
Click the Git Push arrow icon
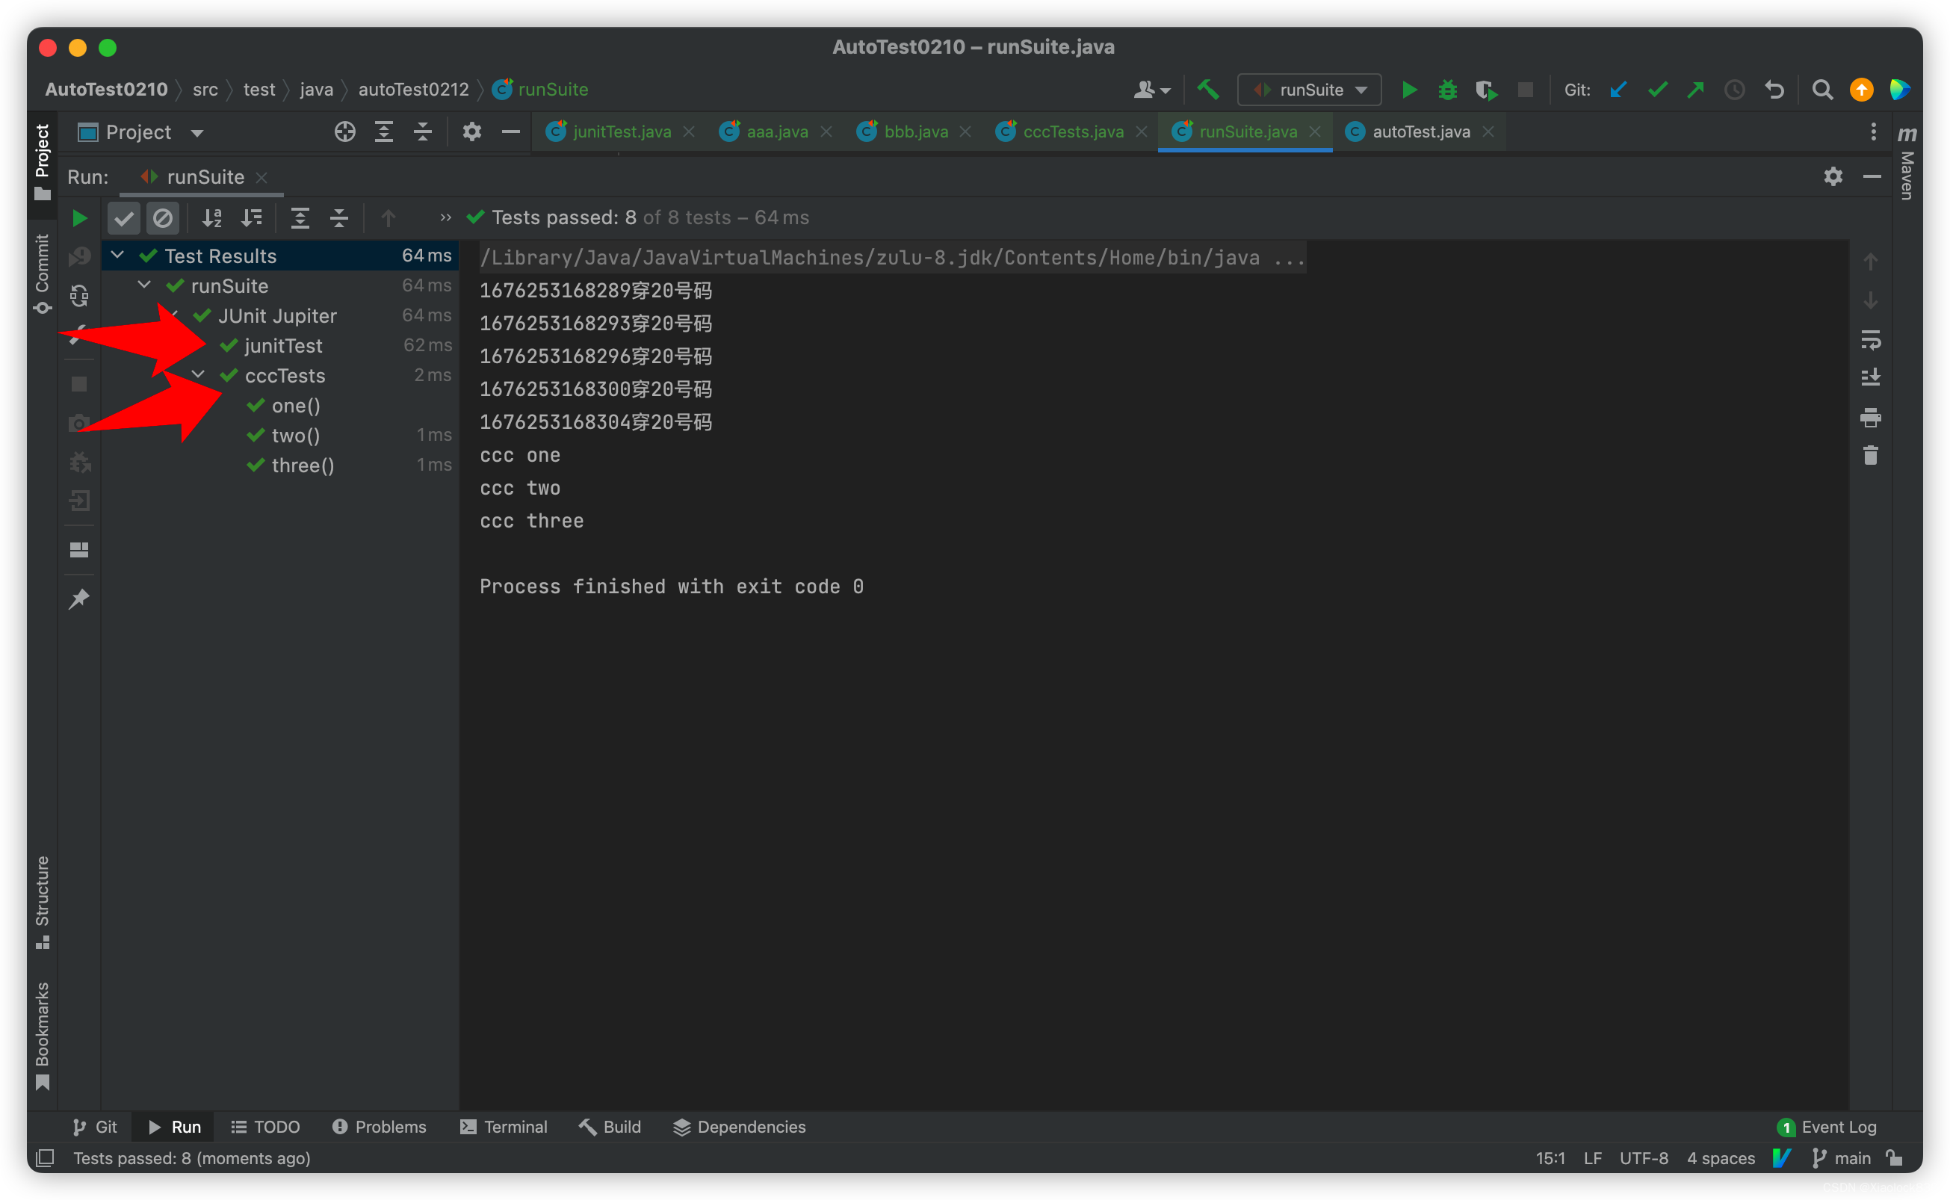[x=1695, y=90]
